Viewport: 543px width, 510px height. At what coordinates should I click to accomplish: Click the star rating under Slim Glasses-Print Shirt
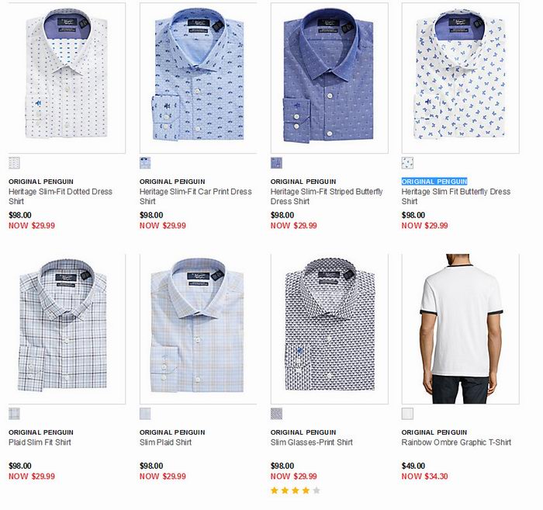(x=295, y=491)
